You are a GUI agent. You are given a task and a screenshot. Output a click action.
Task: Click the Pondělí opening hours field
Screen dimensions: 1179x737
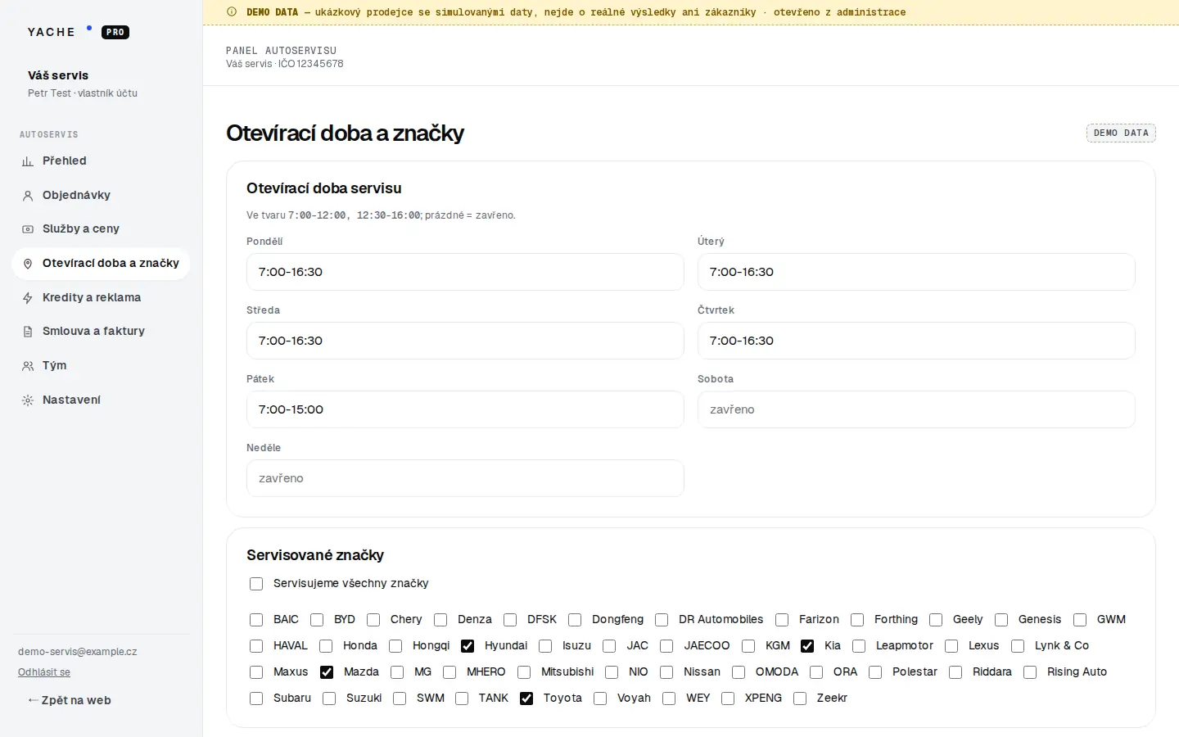(465, 272)
